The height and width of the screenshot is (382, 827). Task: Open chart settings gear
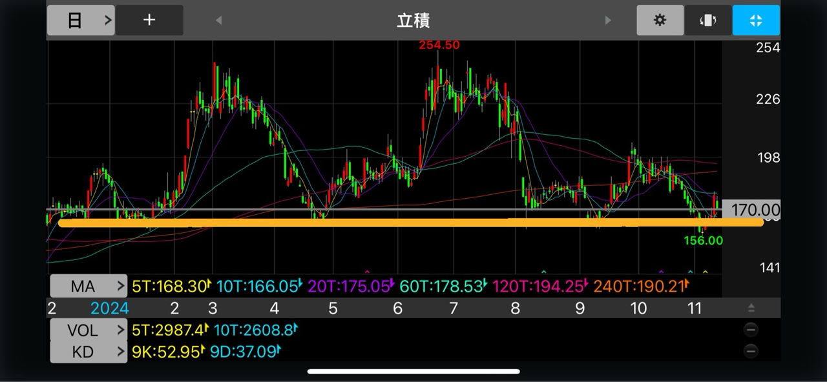(660, 21)
